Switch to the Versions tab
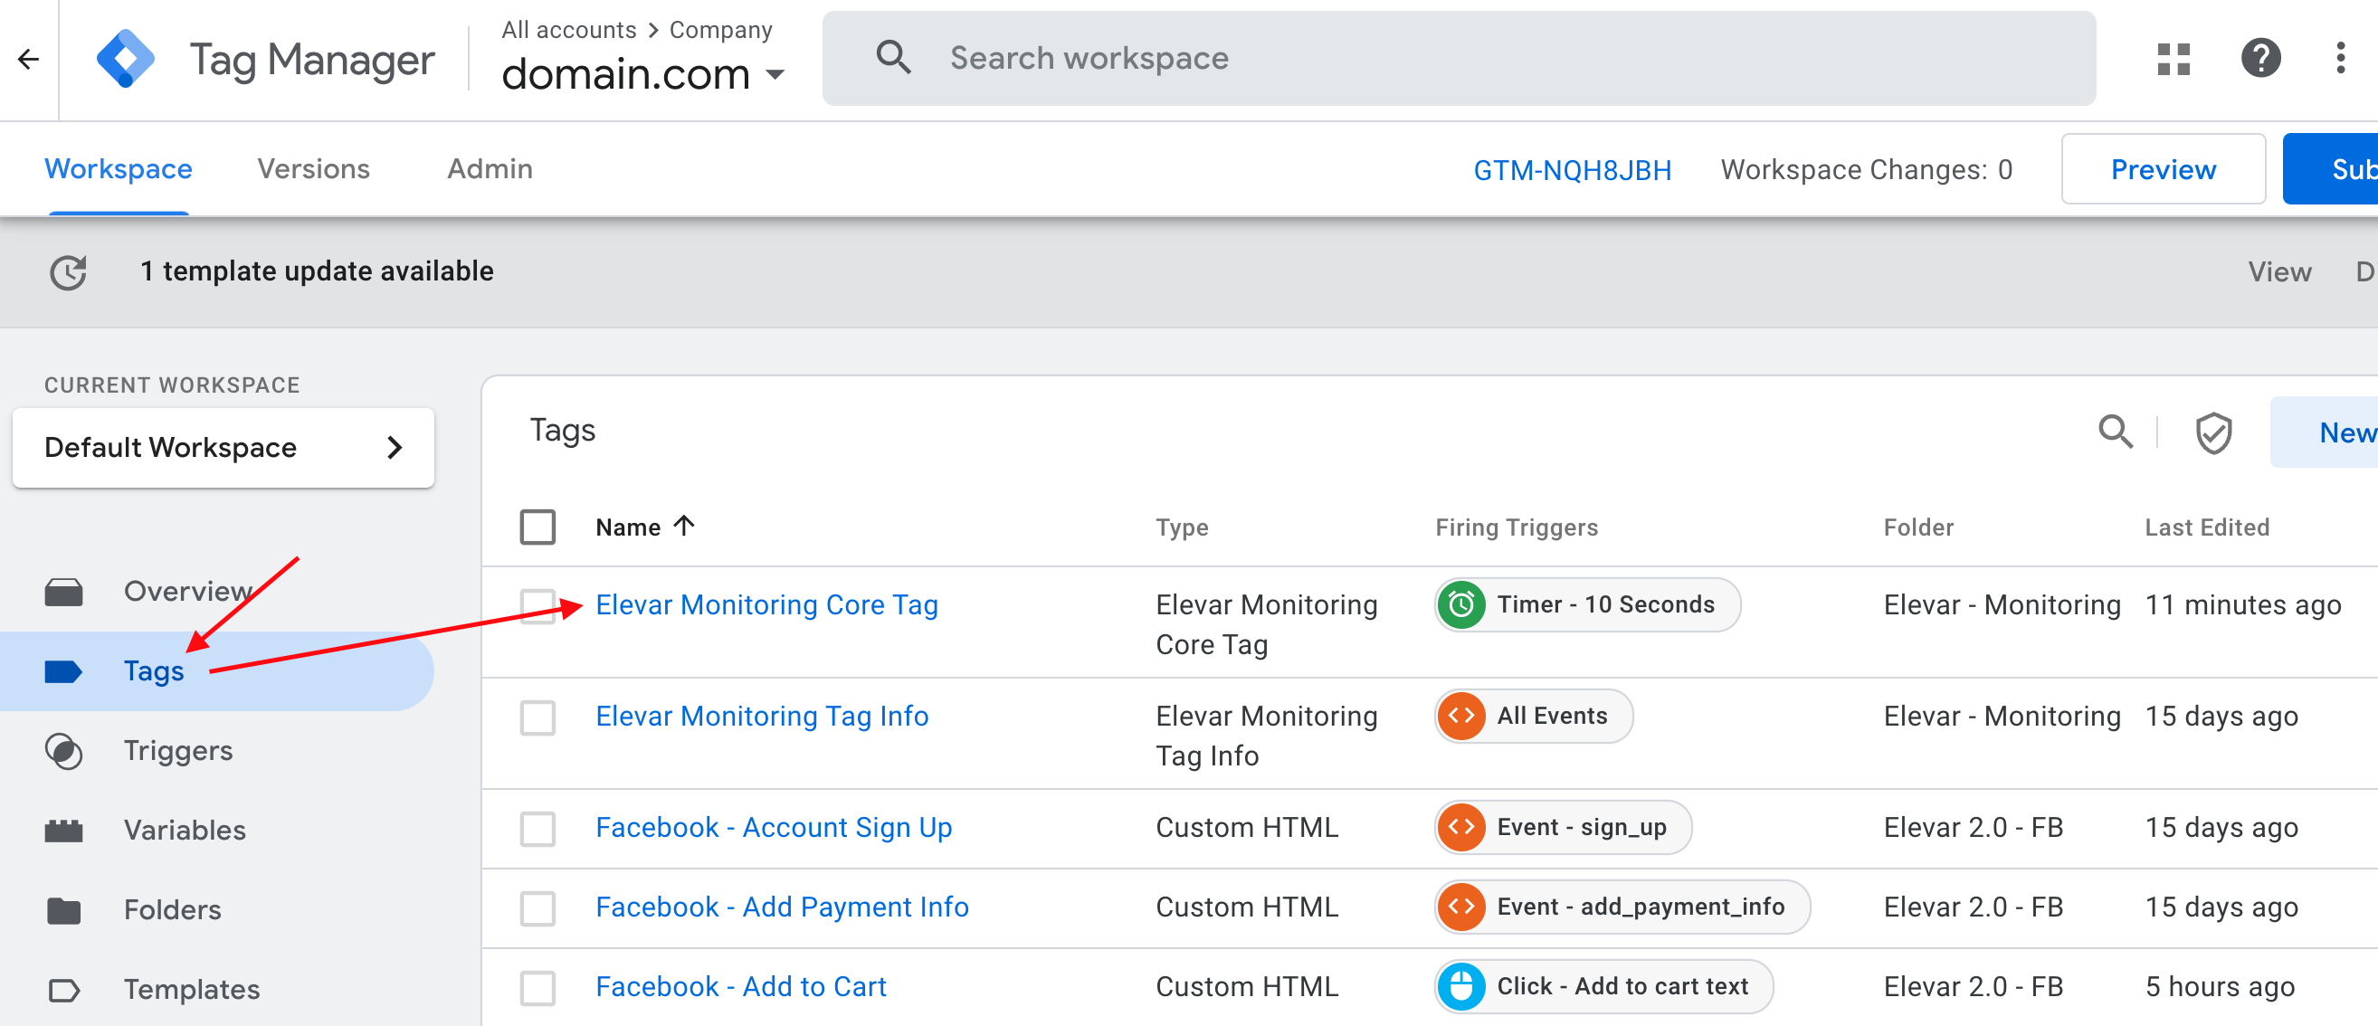2378x1026 pixels. pyautogui.click(x=313, y=170)
